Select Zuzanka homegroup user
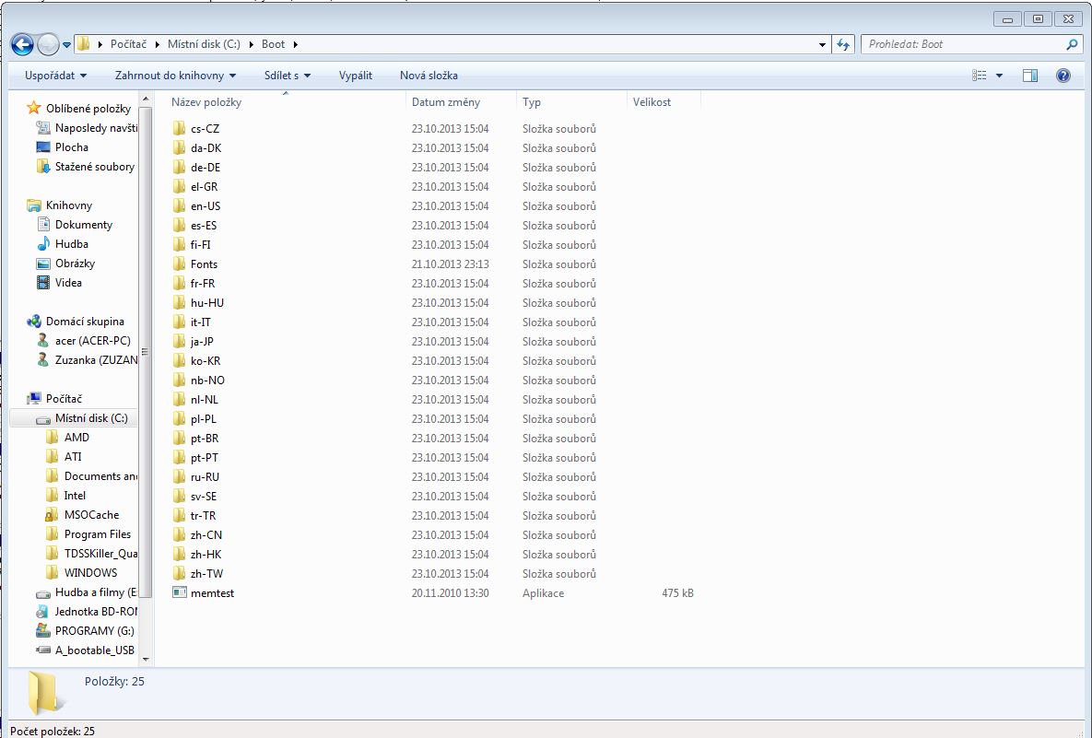1092x738 pixels. click(96, 360)
